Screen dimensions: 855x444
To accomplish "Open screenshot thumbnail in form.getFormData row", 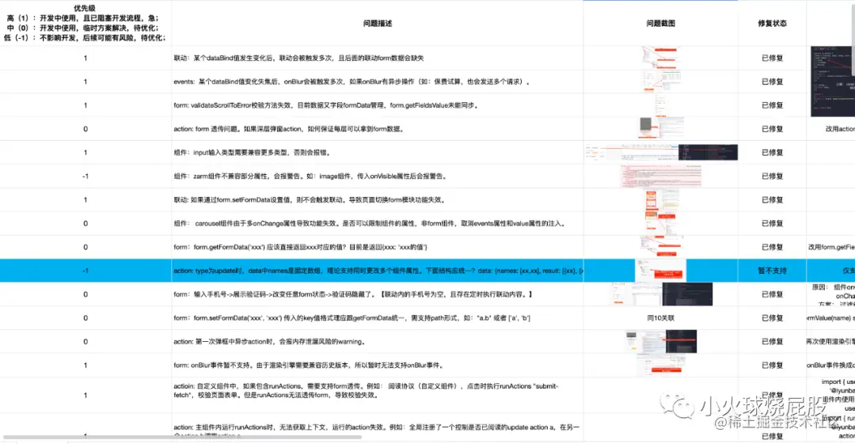I will [x=661, y=247].
